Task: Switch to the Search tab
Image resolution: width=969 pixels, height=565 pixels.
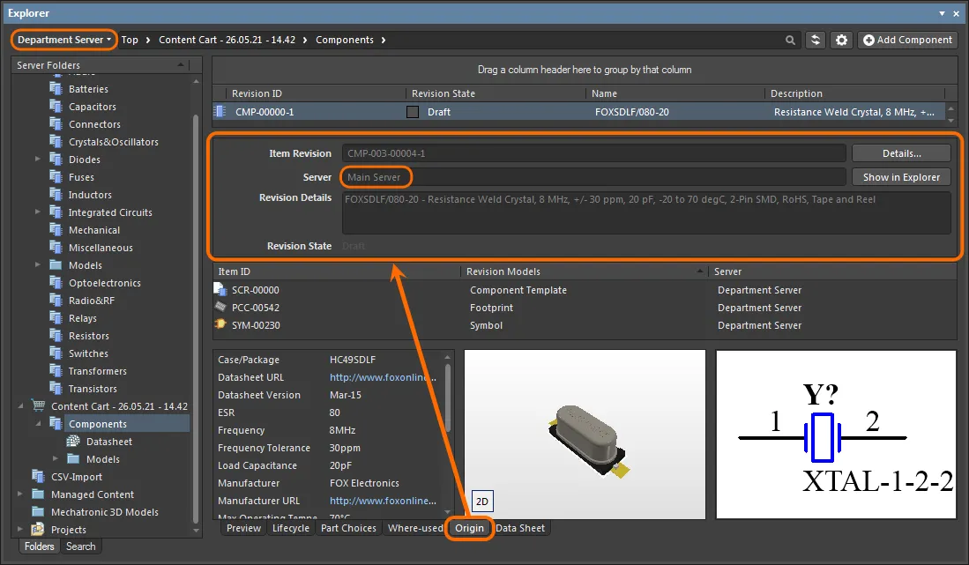Action: point(80,546)
